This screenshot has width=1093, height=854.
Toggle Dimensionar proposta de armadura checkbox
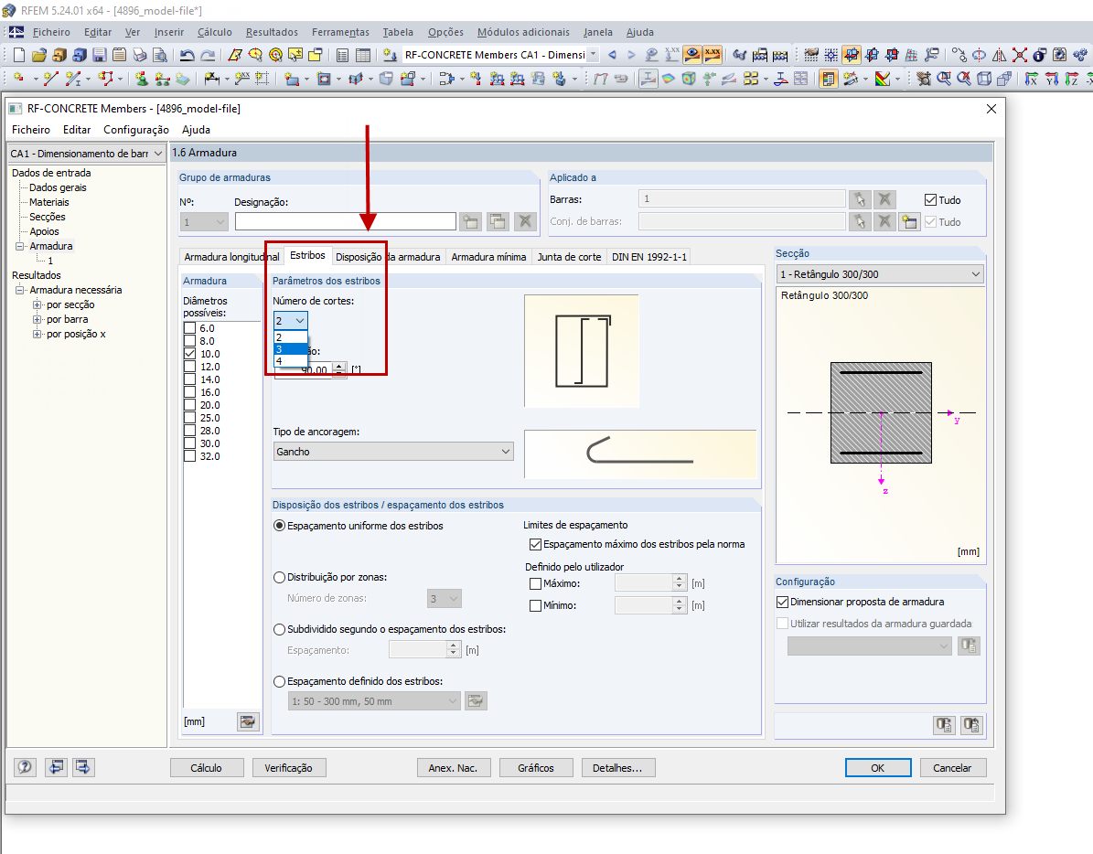tap(782, 602)
